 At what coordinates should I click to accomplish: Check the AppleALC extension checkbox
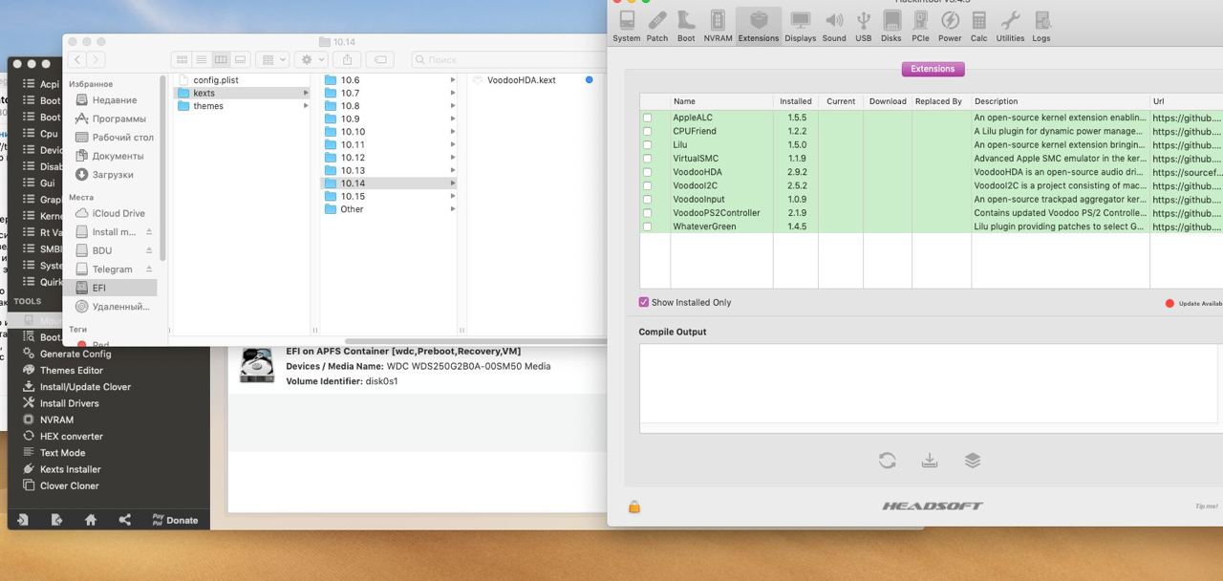click(647, 118)
